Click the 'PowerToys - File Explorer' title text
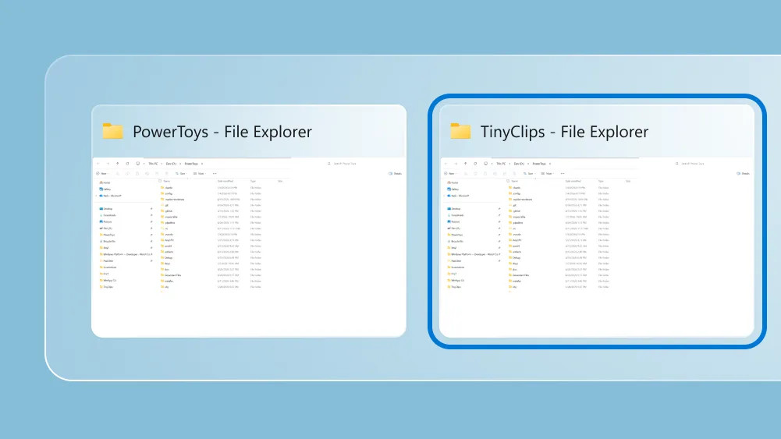Viewport: 781px width, 439px height. pyautogui.click(x=222, y=132)
